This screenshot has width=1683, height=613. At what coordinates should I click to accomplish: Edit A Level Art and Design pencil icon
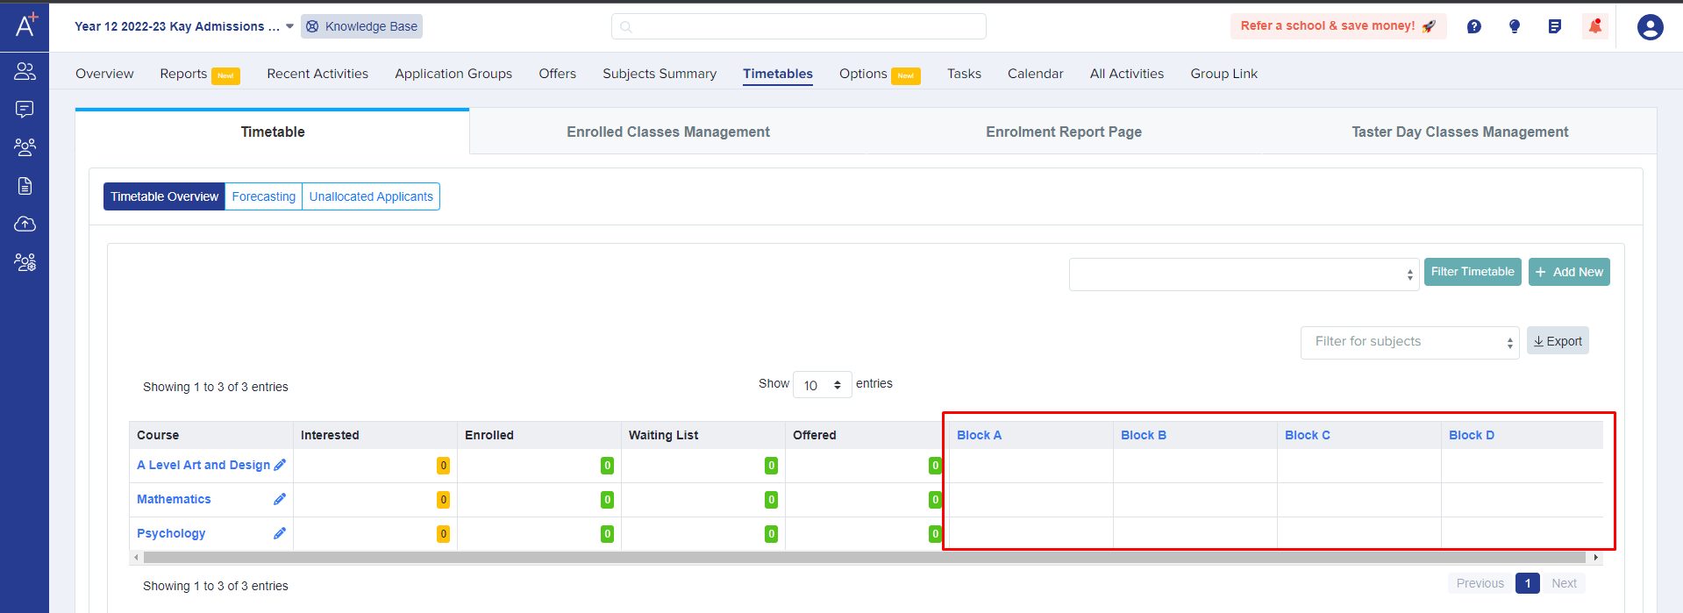click(280, 465)
